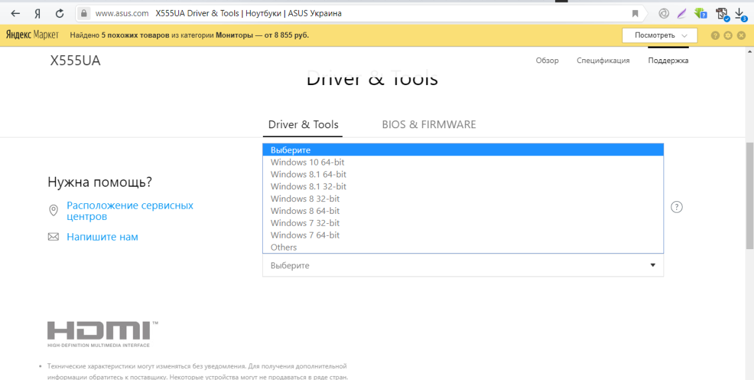This screenshot has width=754, height=380.
Task: Click the X555UA product title
Action: pos(75,60)
